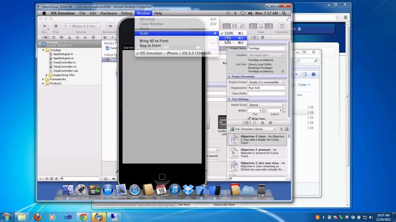Image resolution: width=396 pixels, height=222 pixels.
Task: Open the Hardware menu
Action: pyautogui.click(x=109, y=13)
